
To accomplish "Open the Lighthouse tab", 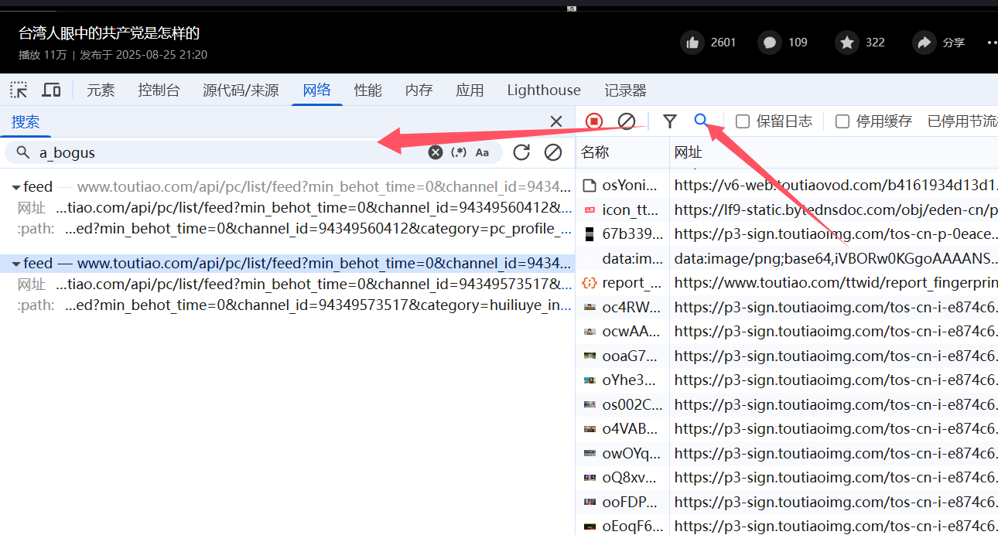I will [544, 90].
